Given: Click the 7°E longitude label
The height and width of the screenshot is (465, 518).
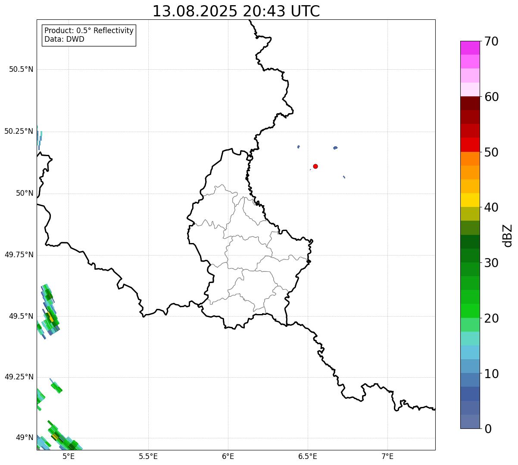Looking at the screenshot, I should (387, 456).
